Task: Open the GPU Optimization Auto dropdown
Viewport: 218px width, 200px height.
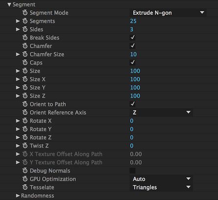Action: (x=161, y=179)
